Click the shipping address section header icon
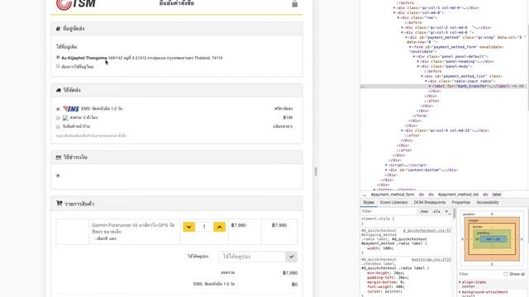The image size is (529, 297). [58, 29]
